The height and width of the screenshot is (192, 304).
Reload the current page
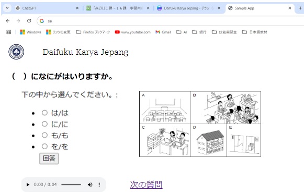29,21
